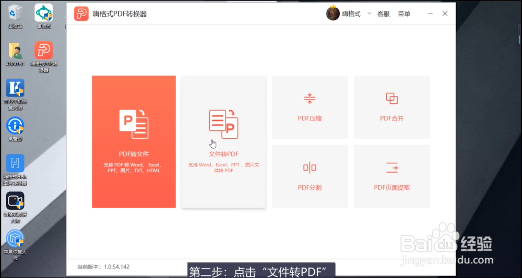Select the Recycle Bin desktop icon
Image resolution: width=522 pixels, height=278 pixels.
tap(15, 16)
